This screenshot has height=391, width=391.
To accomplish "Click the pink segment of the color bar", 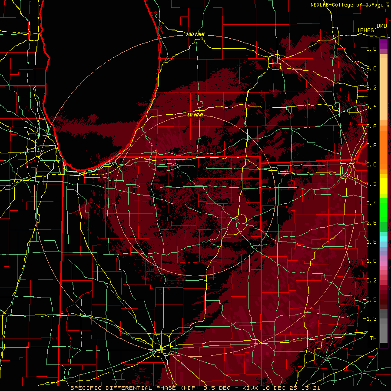I will click(384, 263).
